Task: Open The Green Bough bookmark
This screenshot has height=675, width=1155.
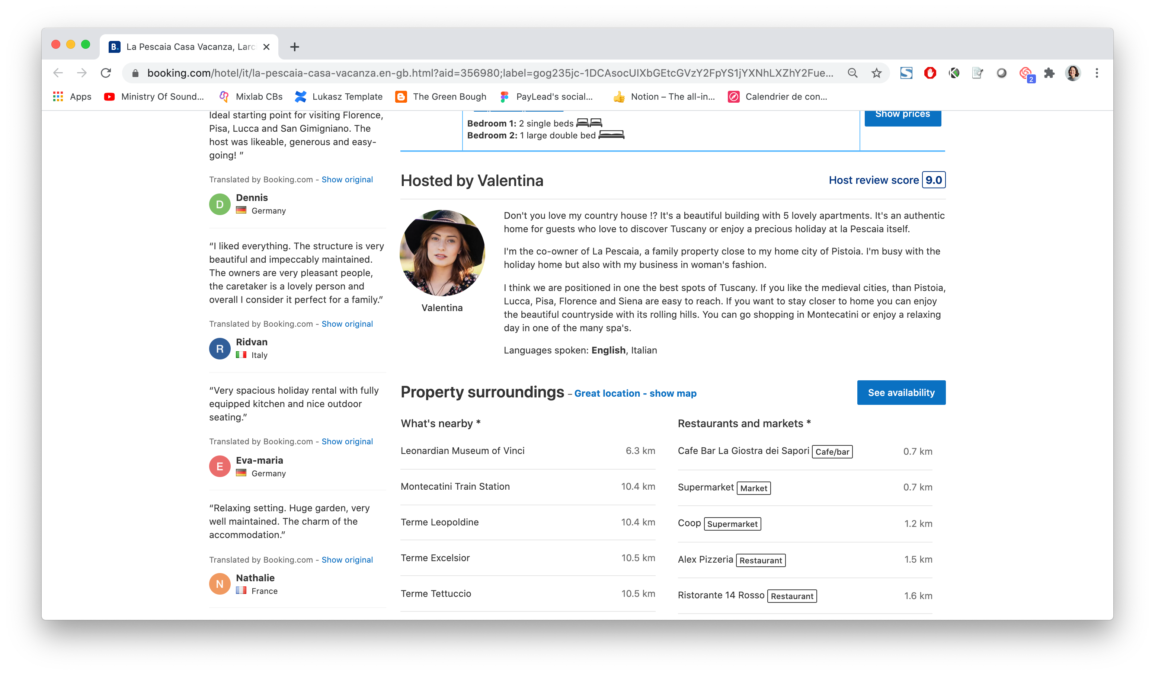Action: [441, 97]
